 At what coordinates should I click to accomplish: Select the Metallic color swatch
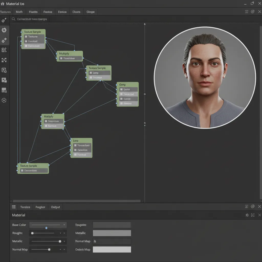(x=112, y=233)
